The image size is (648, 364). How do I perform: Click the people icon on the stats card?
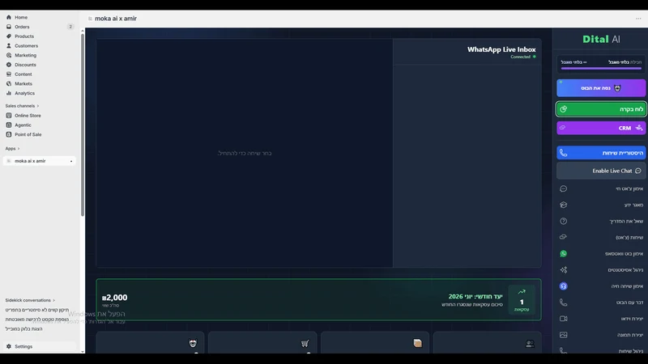pyautogui.click(x=530, y=343)
